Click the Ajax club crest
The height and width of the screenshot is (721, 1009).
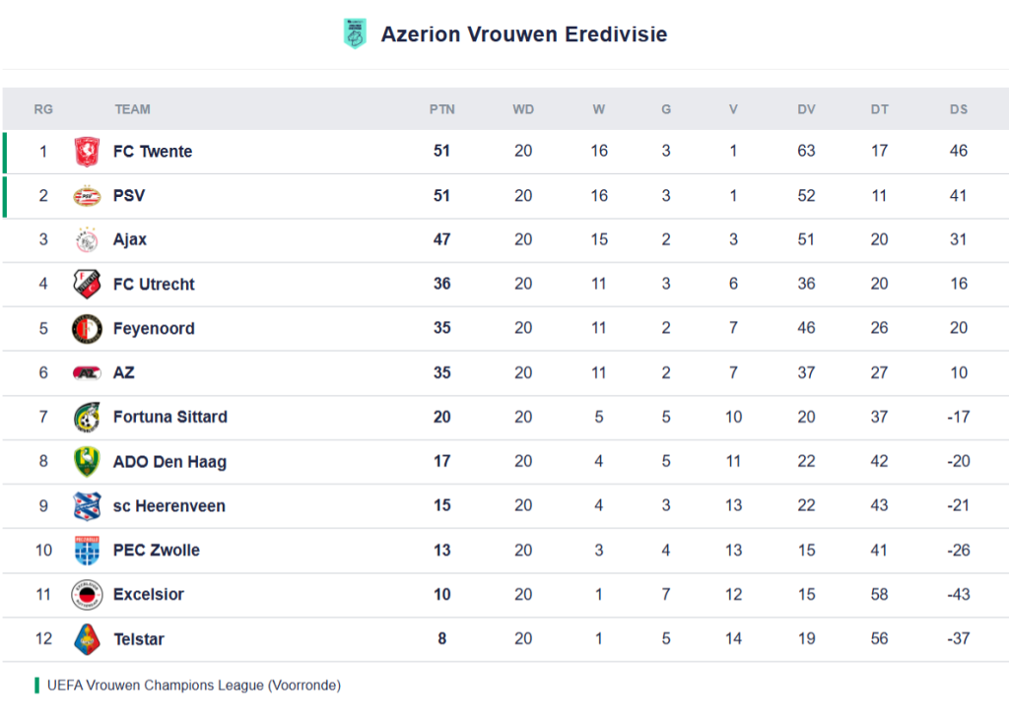[x=87, y=240]
